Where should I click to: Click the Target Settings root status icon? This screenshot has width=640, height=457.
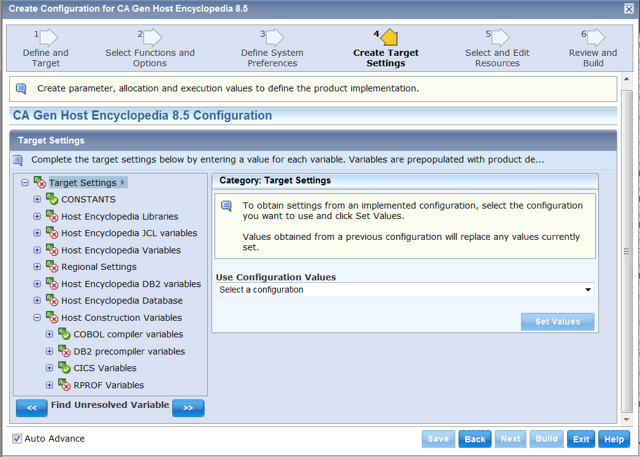pyautogui.click(x=40, y=182)
